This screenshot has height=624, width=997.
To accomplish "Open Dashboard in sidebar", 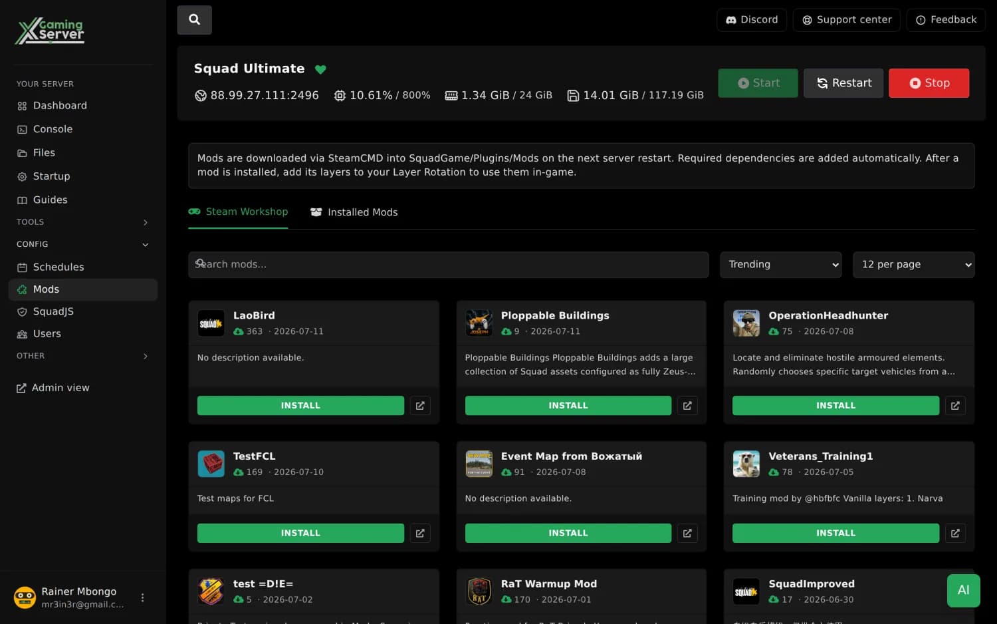I will (83, 106).
